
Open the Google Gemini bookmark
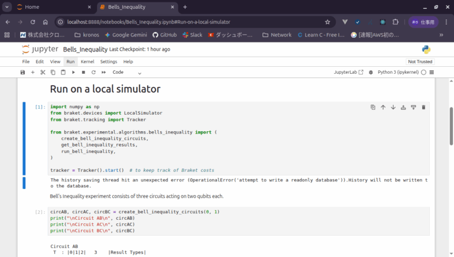pos(126,35)
